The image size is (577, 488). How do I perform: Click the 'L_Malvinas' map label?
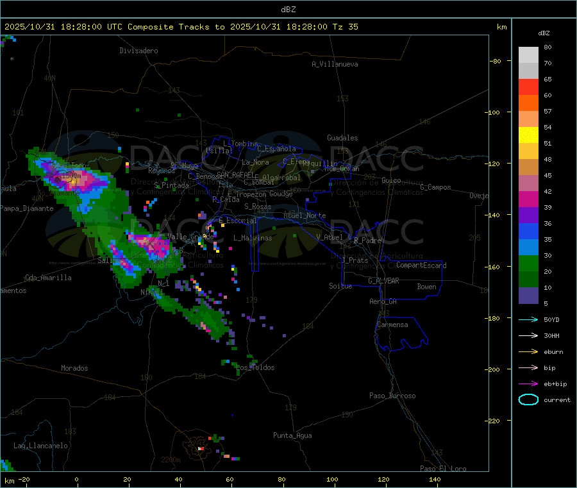(x=253, y=238)
